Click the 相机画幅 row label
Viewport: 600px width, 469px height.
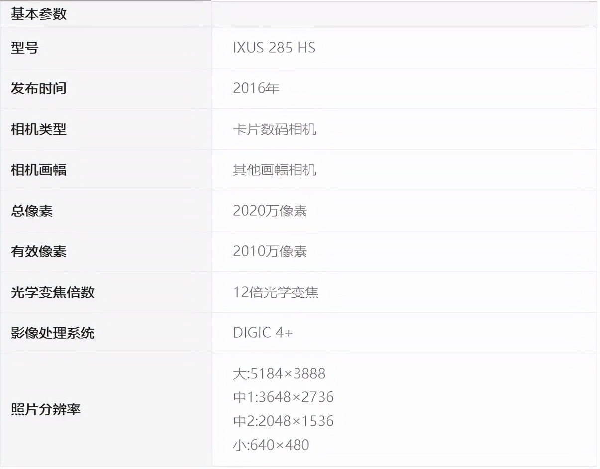coord(37,170)
